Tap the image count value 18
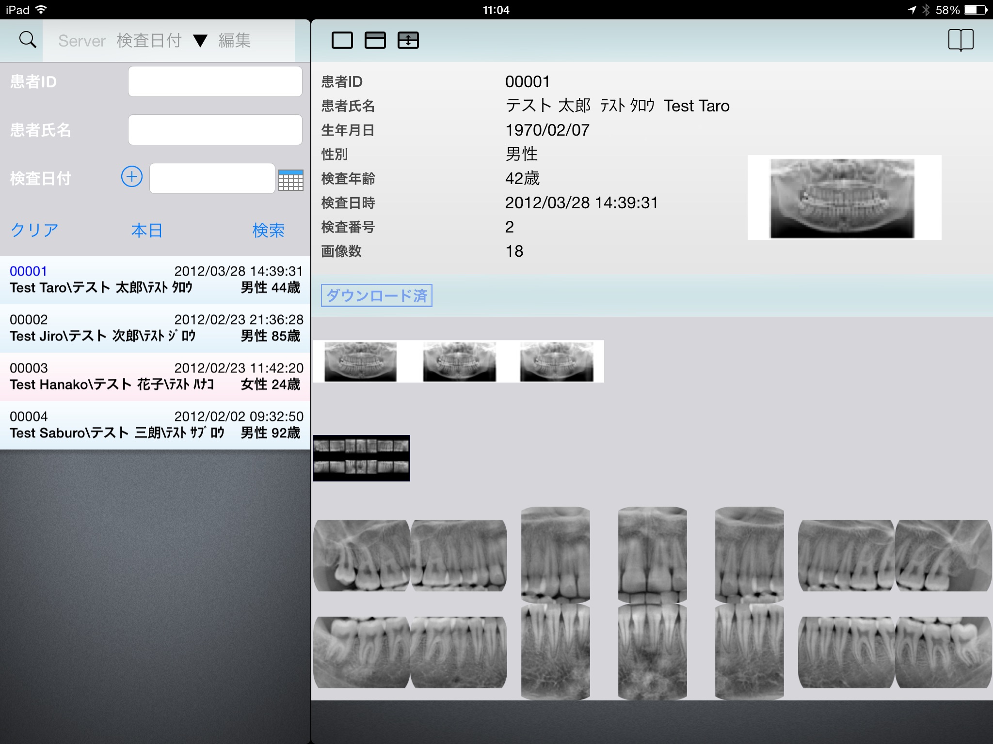The image size is (993, 744). [x=514, y=251]
